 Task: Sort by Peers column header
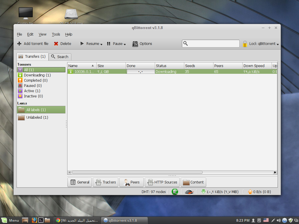228,66
